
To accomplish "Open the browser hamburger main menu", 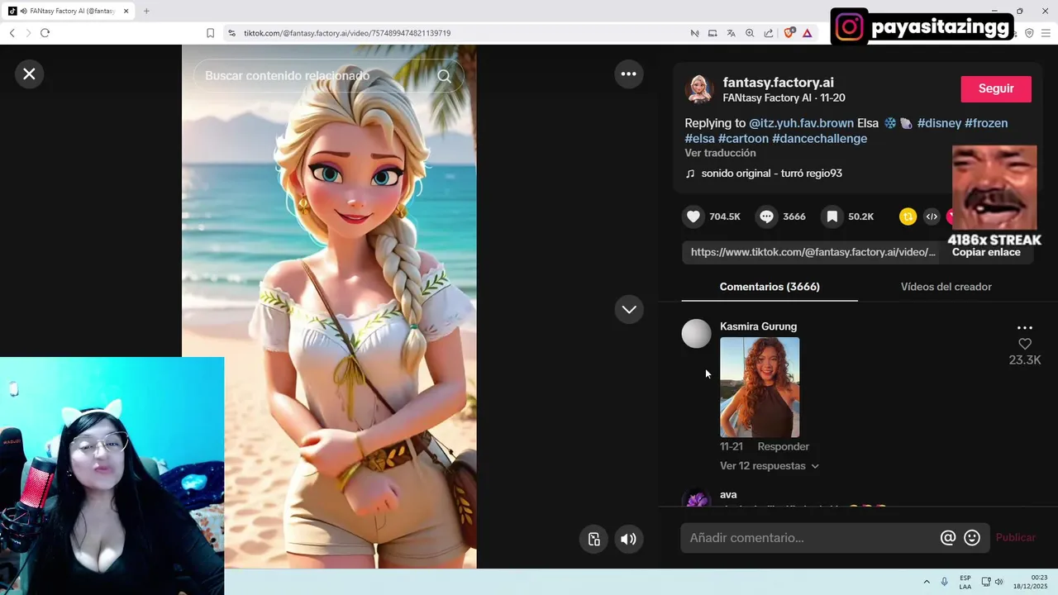I will tap(1046, 33).
